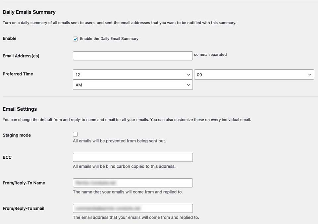Click the "From/Reply-To Email" row label
The image size is (318, 224).
pos(24,208)
